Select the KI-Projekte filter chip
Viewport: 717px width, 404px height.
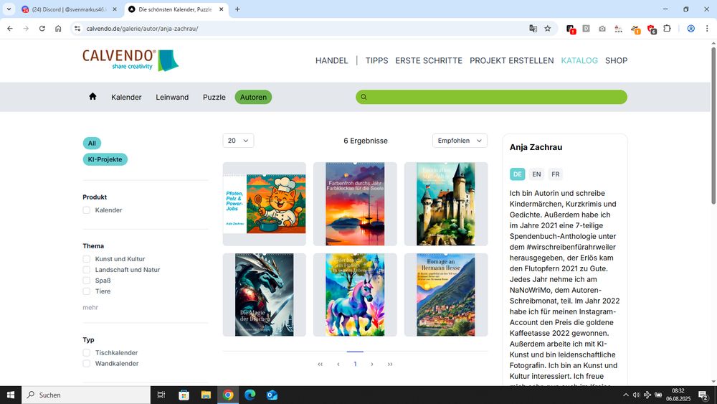[x=105, y=159]
